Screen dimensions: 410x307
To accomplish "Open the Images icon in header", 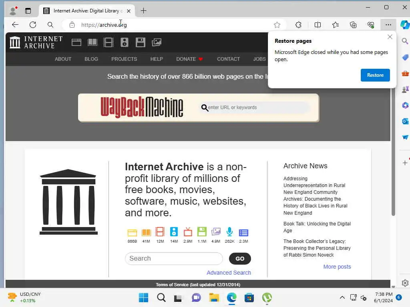I will click(157, 42).
